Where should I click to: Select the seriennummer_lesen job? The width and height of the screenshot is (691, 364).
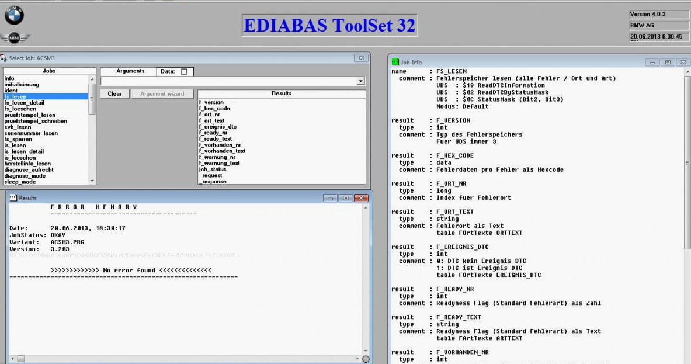(31, 133)
